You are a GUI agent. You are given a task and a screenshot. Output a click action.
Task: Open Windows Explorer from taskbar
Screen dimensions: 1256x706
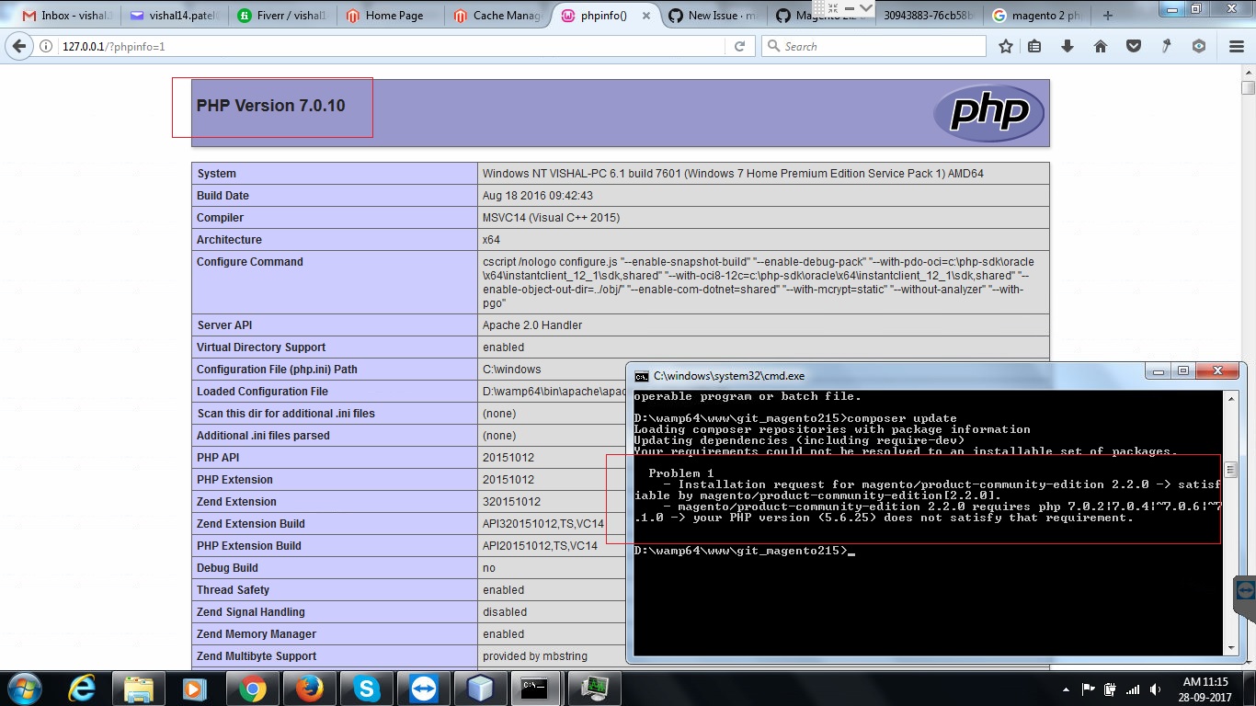pos(139,689)
